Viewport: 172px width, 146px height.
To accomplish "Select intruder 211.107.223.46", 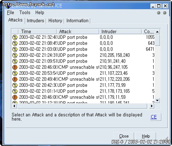I will pyautogui.click(x=114, y=73).
